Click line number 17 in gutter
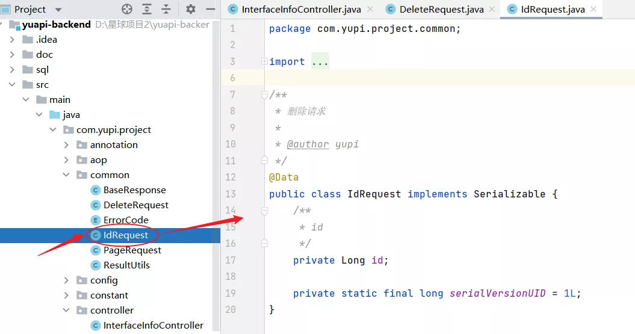Viewport: 635px width, 334px height. pos(231,260)
